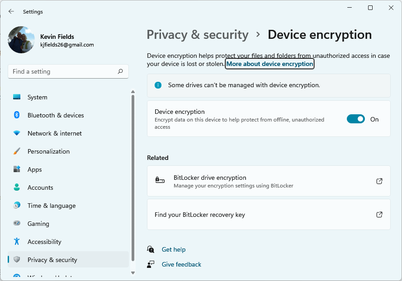Click the Give feedback link
The width and height of the screenshot is (402, 281).
(181, 264)
